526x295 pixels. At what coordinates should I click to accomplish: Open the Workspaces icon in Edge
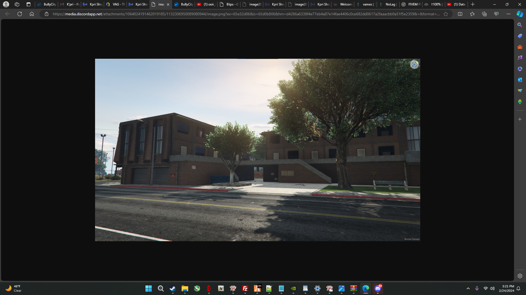point(17,4)
